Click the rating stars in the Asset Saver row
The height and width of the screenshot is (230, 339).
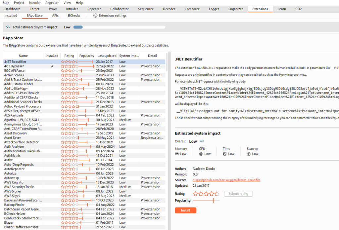[x=69, y=138]
